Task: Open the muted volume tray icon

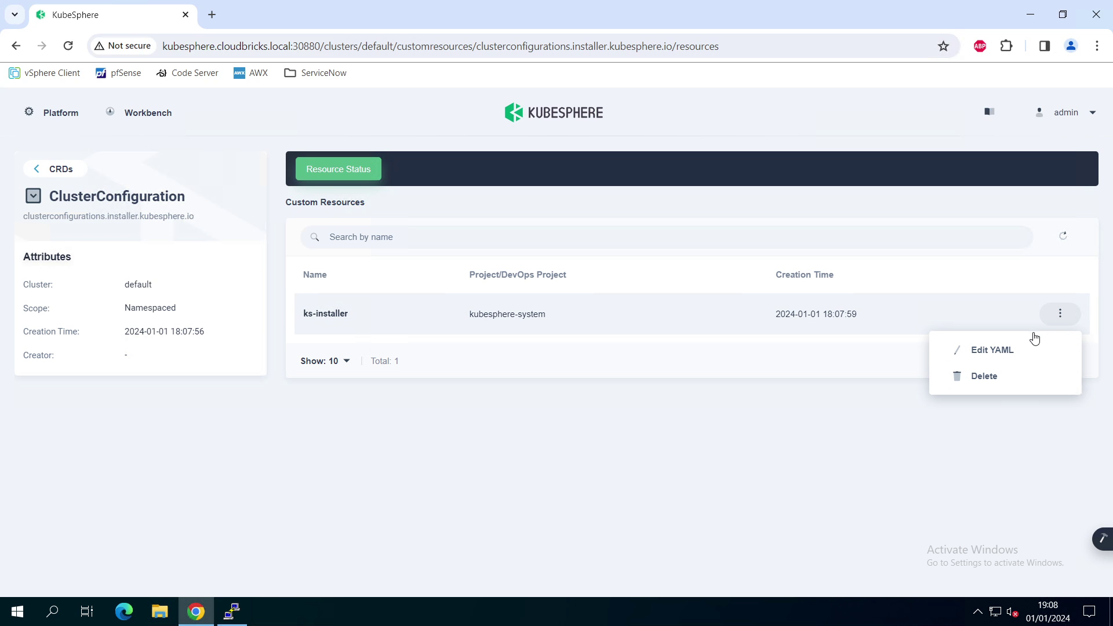Action: (x=1012, y=612)
